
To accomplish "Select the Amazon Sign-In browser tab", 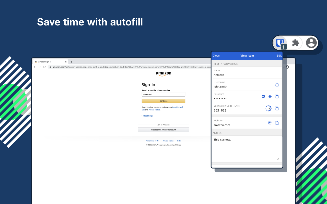I will pyautogui.click(x=50, y=62).
